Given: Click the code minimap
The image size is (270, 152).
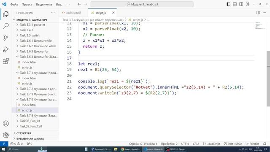Looking at the screenshot, I should pyautogui.click(x=260, y=25).
